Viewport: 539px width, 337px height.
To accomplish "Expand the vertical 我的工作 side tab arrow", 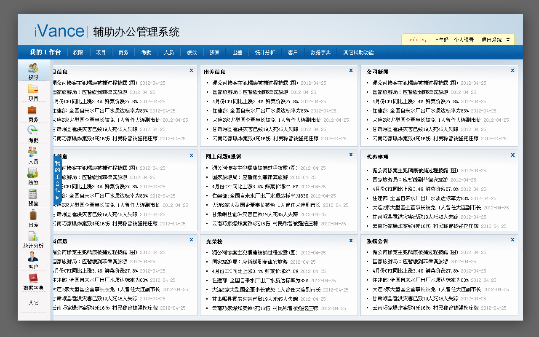I will coord(57,198).
